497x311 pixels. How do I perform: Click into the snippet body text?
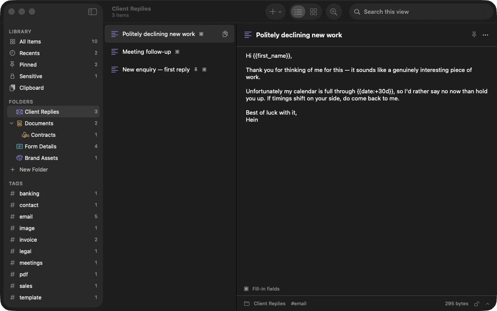click(x=367, y=88)
